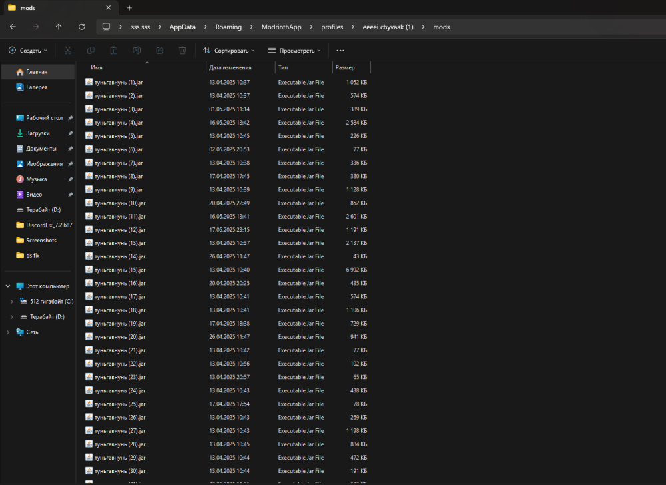666x485 pixels.
Task: Open the Просмотреть dropdown menu
Action: coord(294,51)
